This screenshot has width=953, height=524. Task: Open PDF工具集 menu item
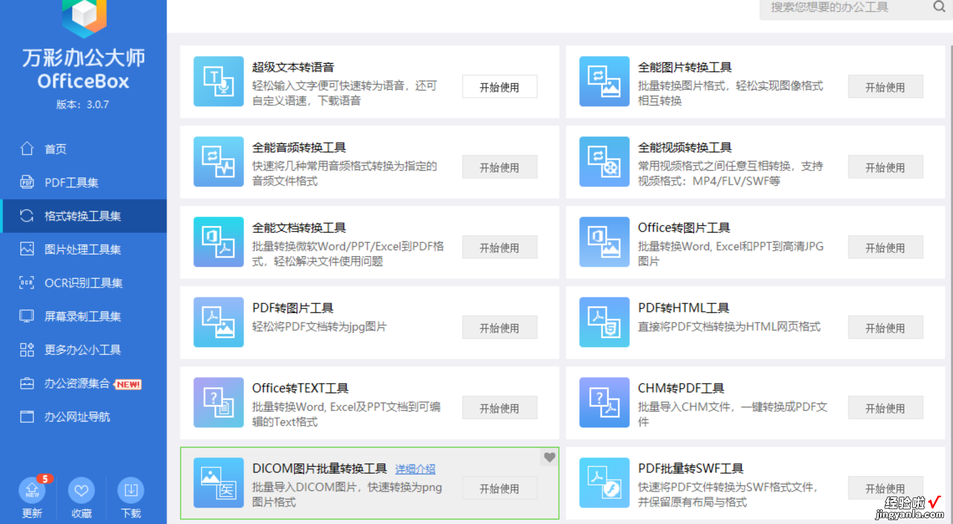coord(84,182)
